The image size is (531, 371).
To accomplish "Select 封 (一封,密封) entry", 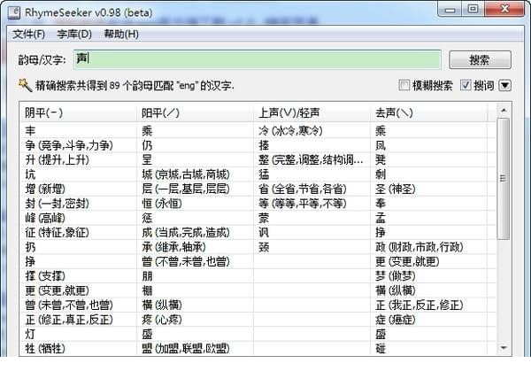I will (x=57, y=204).
